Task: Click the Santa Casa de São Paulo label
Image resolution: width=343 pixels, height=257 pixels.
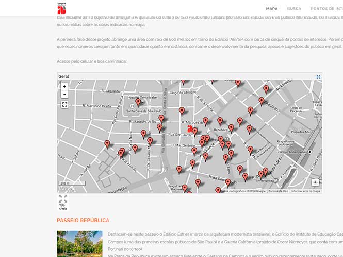Action: click(x=144, y=111)
